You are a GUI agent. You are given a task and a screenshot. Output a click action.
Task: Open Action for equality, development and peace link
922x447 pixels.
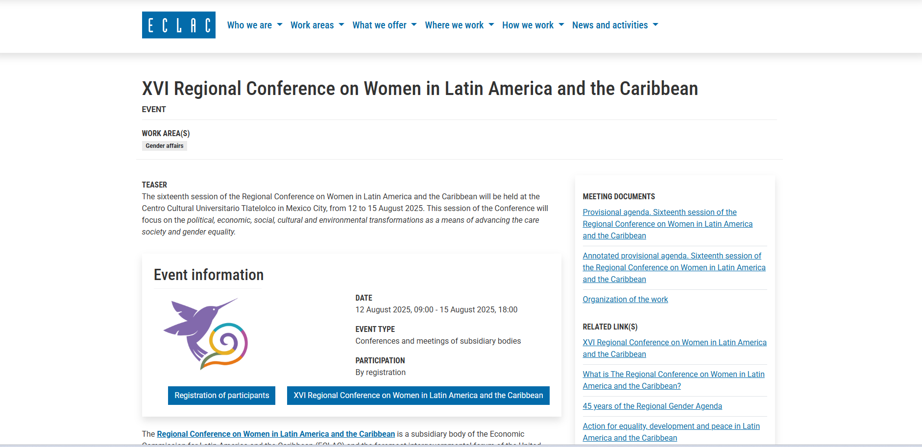point(671,432)
